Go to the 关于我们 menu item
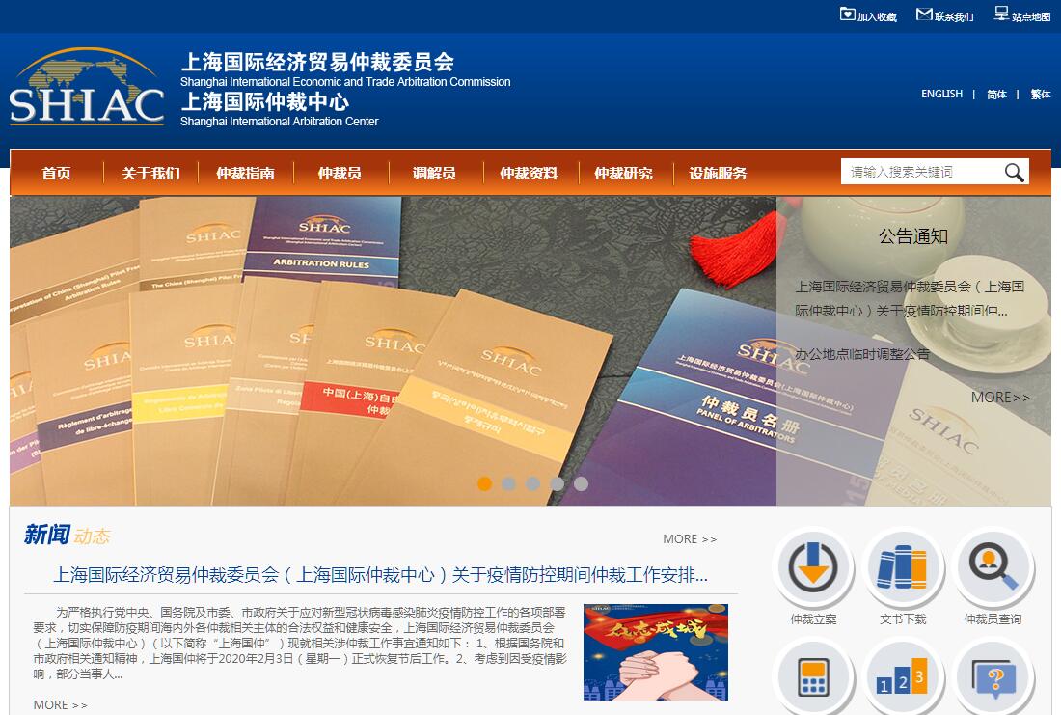Image resolution: width=1061 pixels, height=715 pixels. tap(150, 174)
